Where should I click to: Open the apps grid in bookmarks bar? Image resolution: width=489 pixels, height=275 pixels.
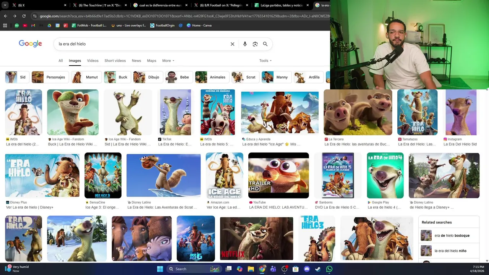(5, 26)
